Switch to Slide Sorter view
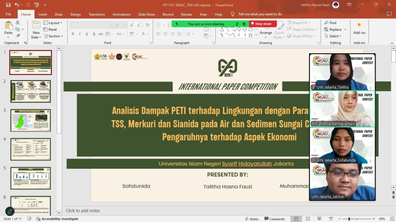The height and width of the screenshot is (222, 396). pyautogui.click(x=308, y=219)
